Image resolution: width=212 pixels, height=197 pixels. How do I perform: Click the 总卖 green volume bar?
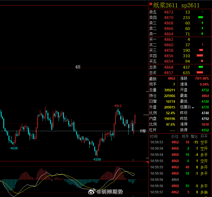click(201, 67)
